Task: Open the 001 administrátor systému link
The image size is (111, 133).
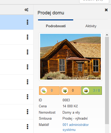Action: [76, 127]
